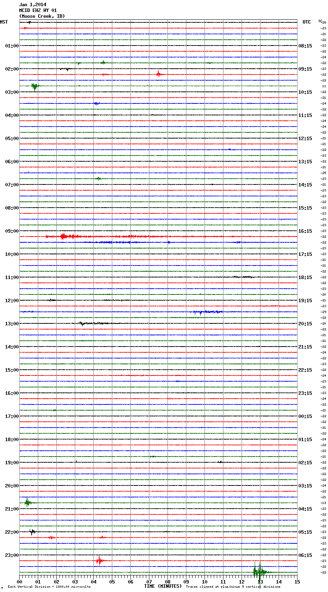328x592 pixels.
Task: Click green seismic burst on 20:45 trace
Action: pos(28,502)
